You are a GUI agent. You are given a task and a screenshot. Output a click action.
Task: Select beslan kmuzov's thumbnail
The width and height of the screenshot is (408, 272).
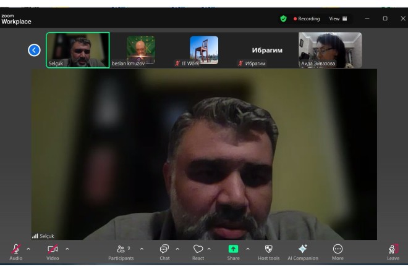[x=141, y=50]
